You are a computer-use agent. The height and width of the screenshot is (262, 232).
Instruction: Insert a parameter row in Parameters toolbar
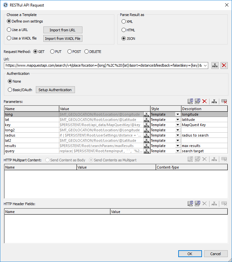click(x=197, y=102)
